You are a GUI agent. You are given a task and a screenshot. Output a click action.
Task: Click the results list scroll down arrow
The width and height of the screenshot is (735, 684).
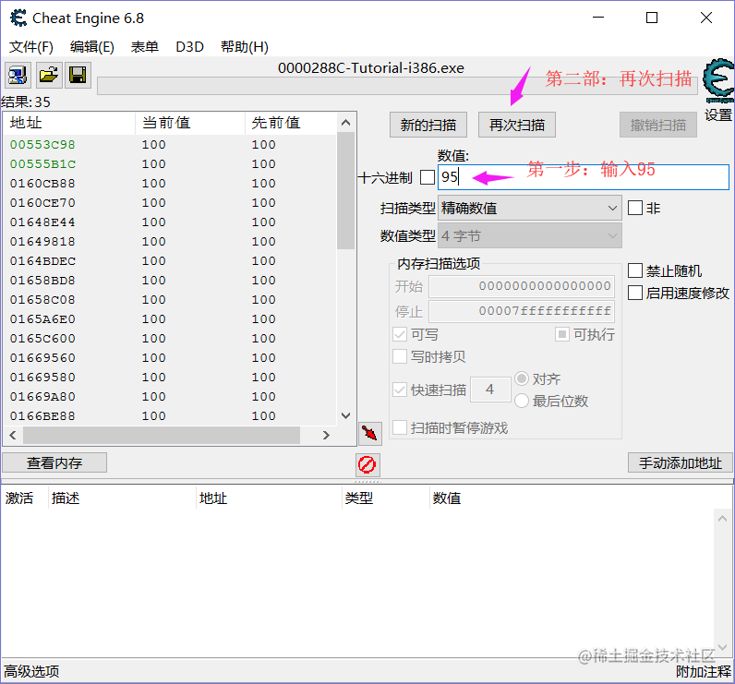346,415
